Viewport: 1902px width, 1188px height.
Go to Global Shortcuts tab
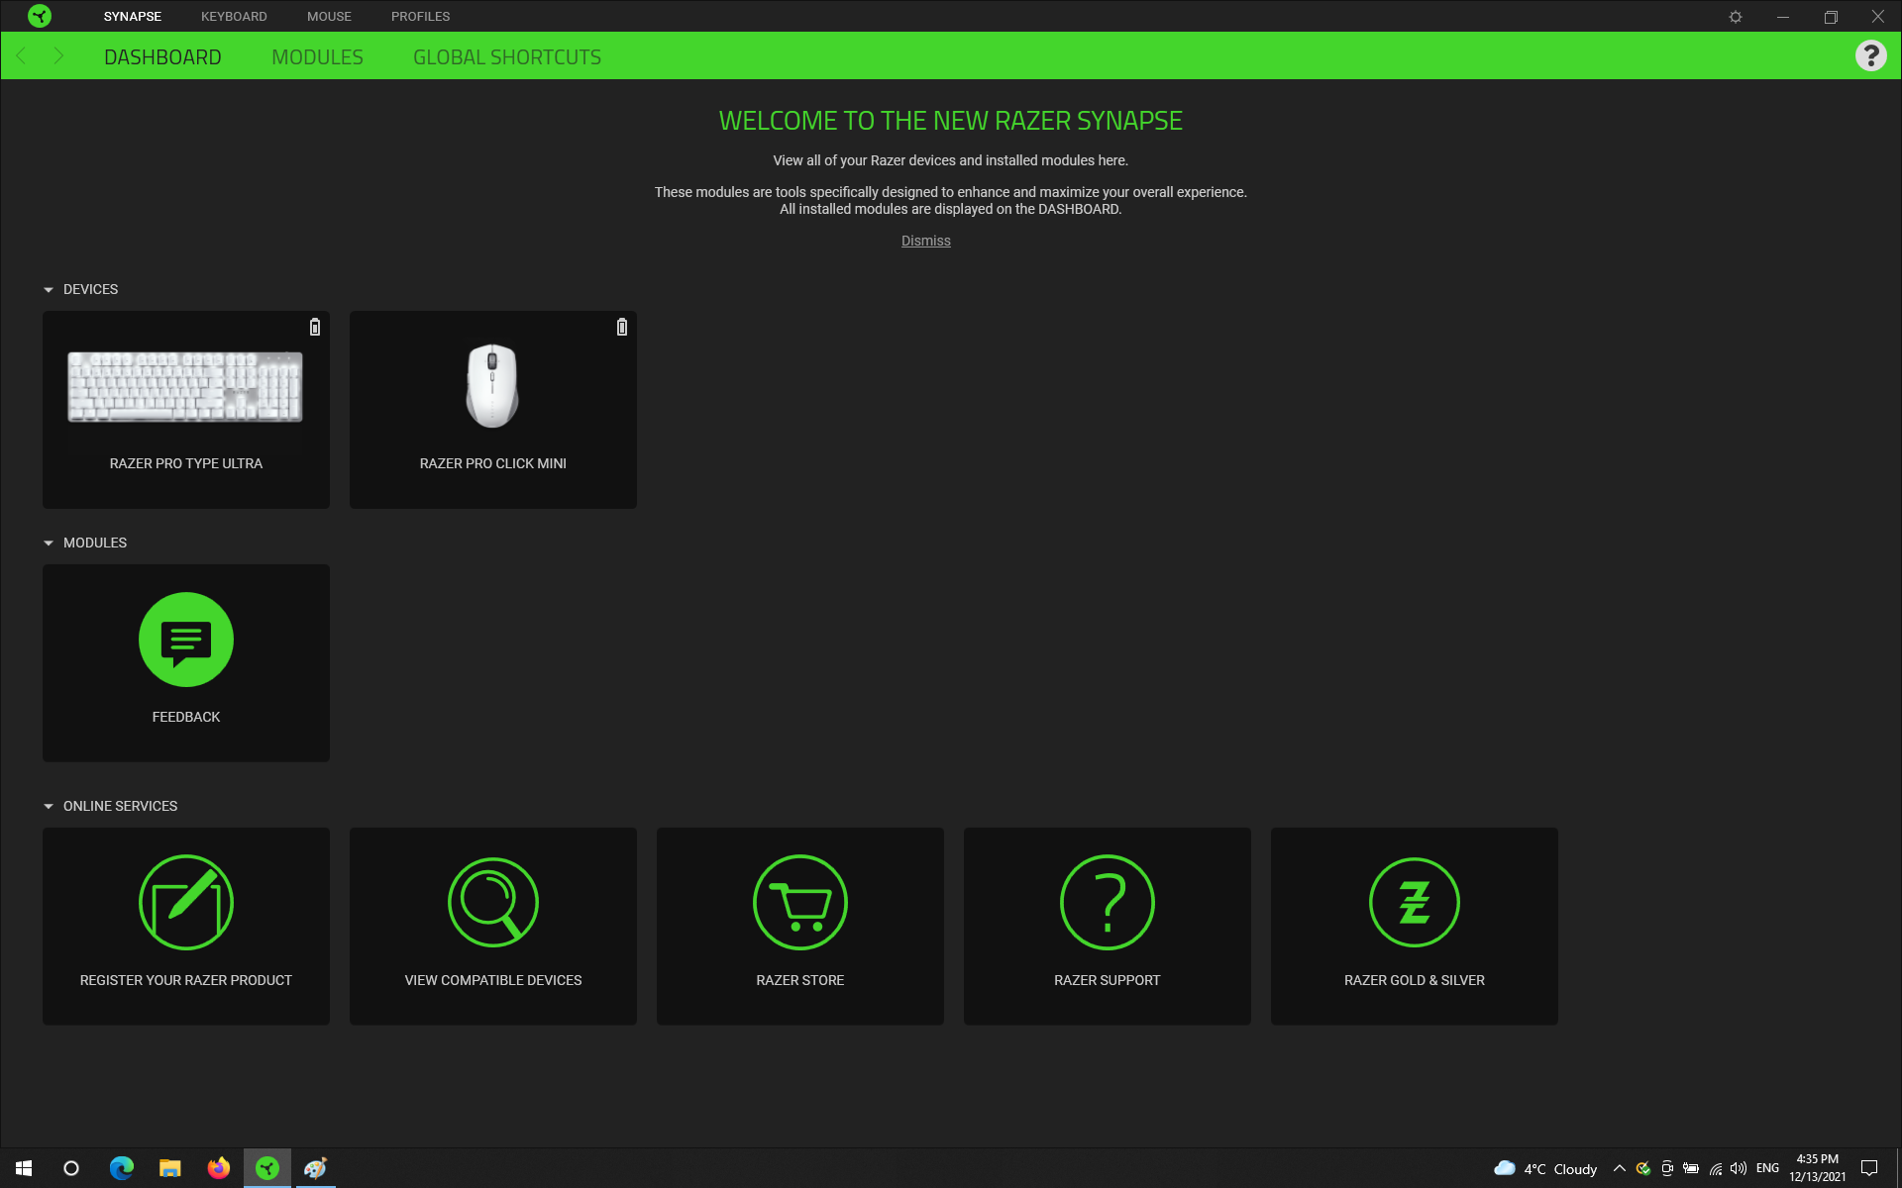tap(506, 57)
